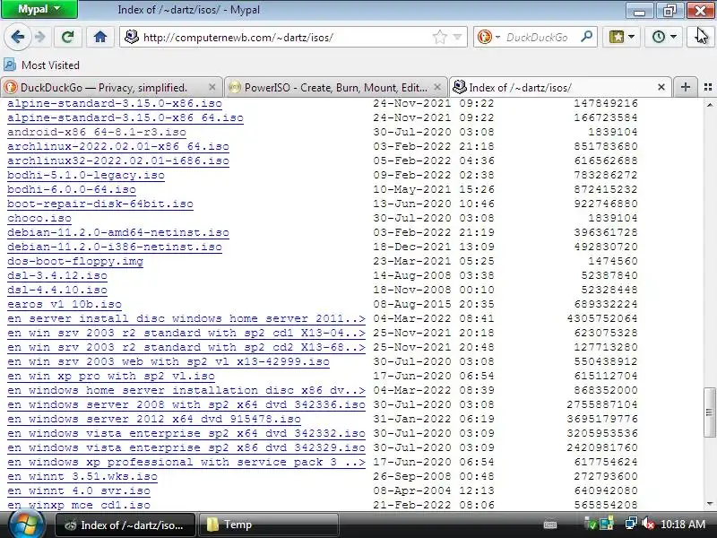Open the Most Visited bookmarks folder
This screenshot has height=538, width=717.
click(x=41, y=65)
